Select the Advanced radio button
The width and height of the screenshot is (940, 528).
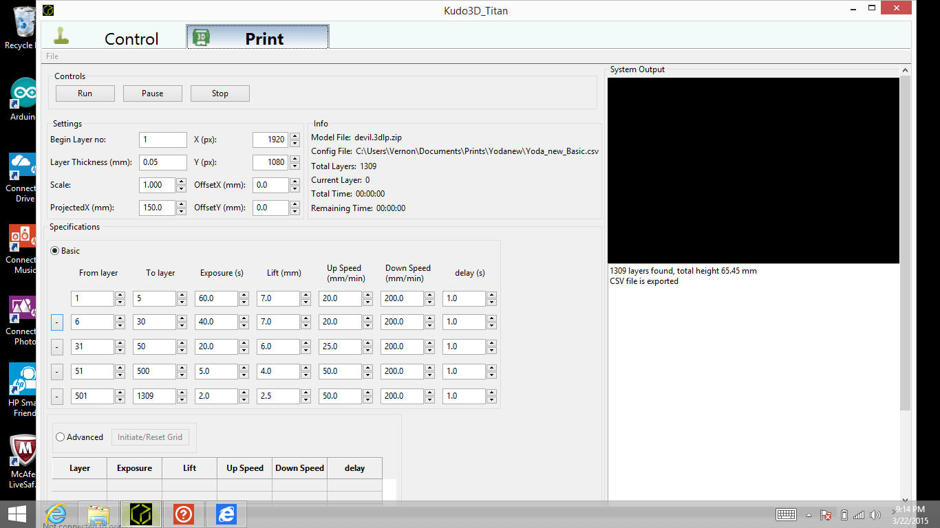pos(61,437)
